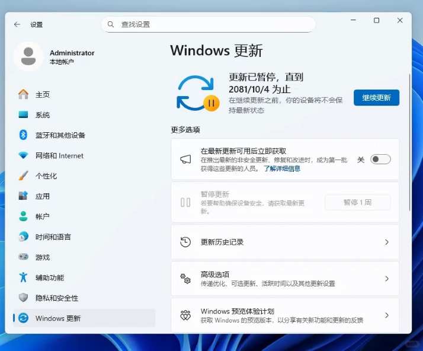Image resolution: width=423 pixels, height=351 pixels.
Task: Expand Windows 预览体验计划 chevron
Action: (387, 315)
